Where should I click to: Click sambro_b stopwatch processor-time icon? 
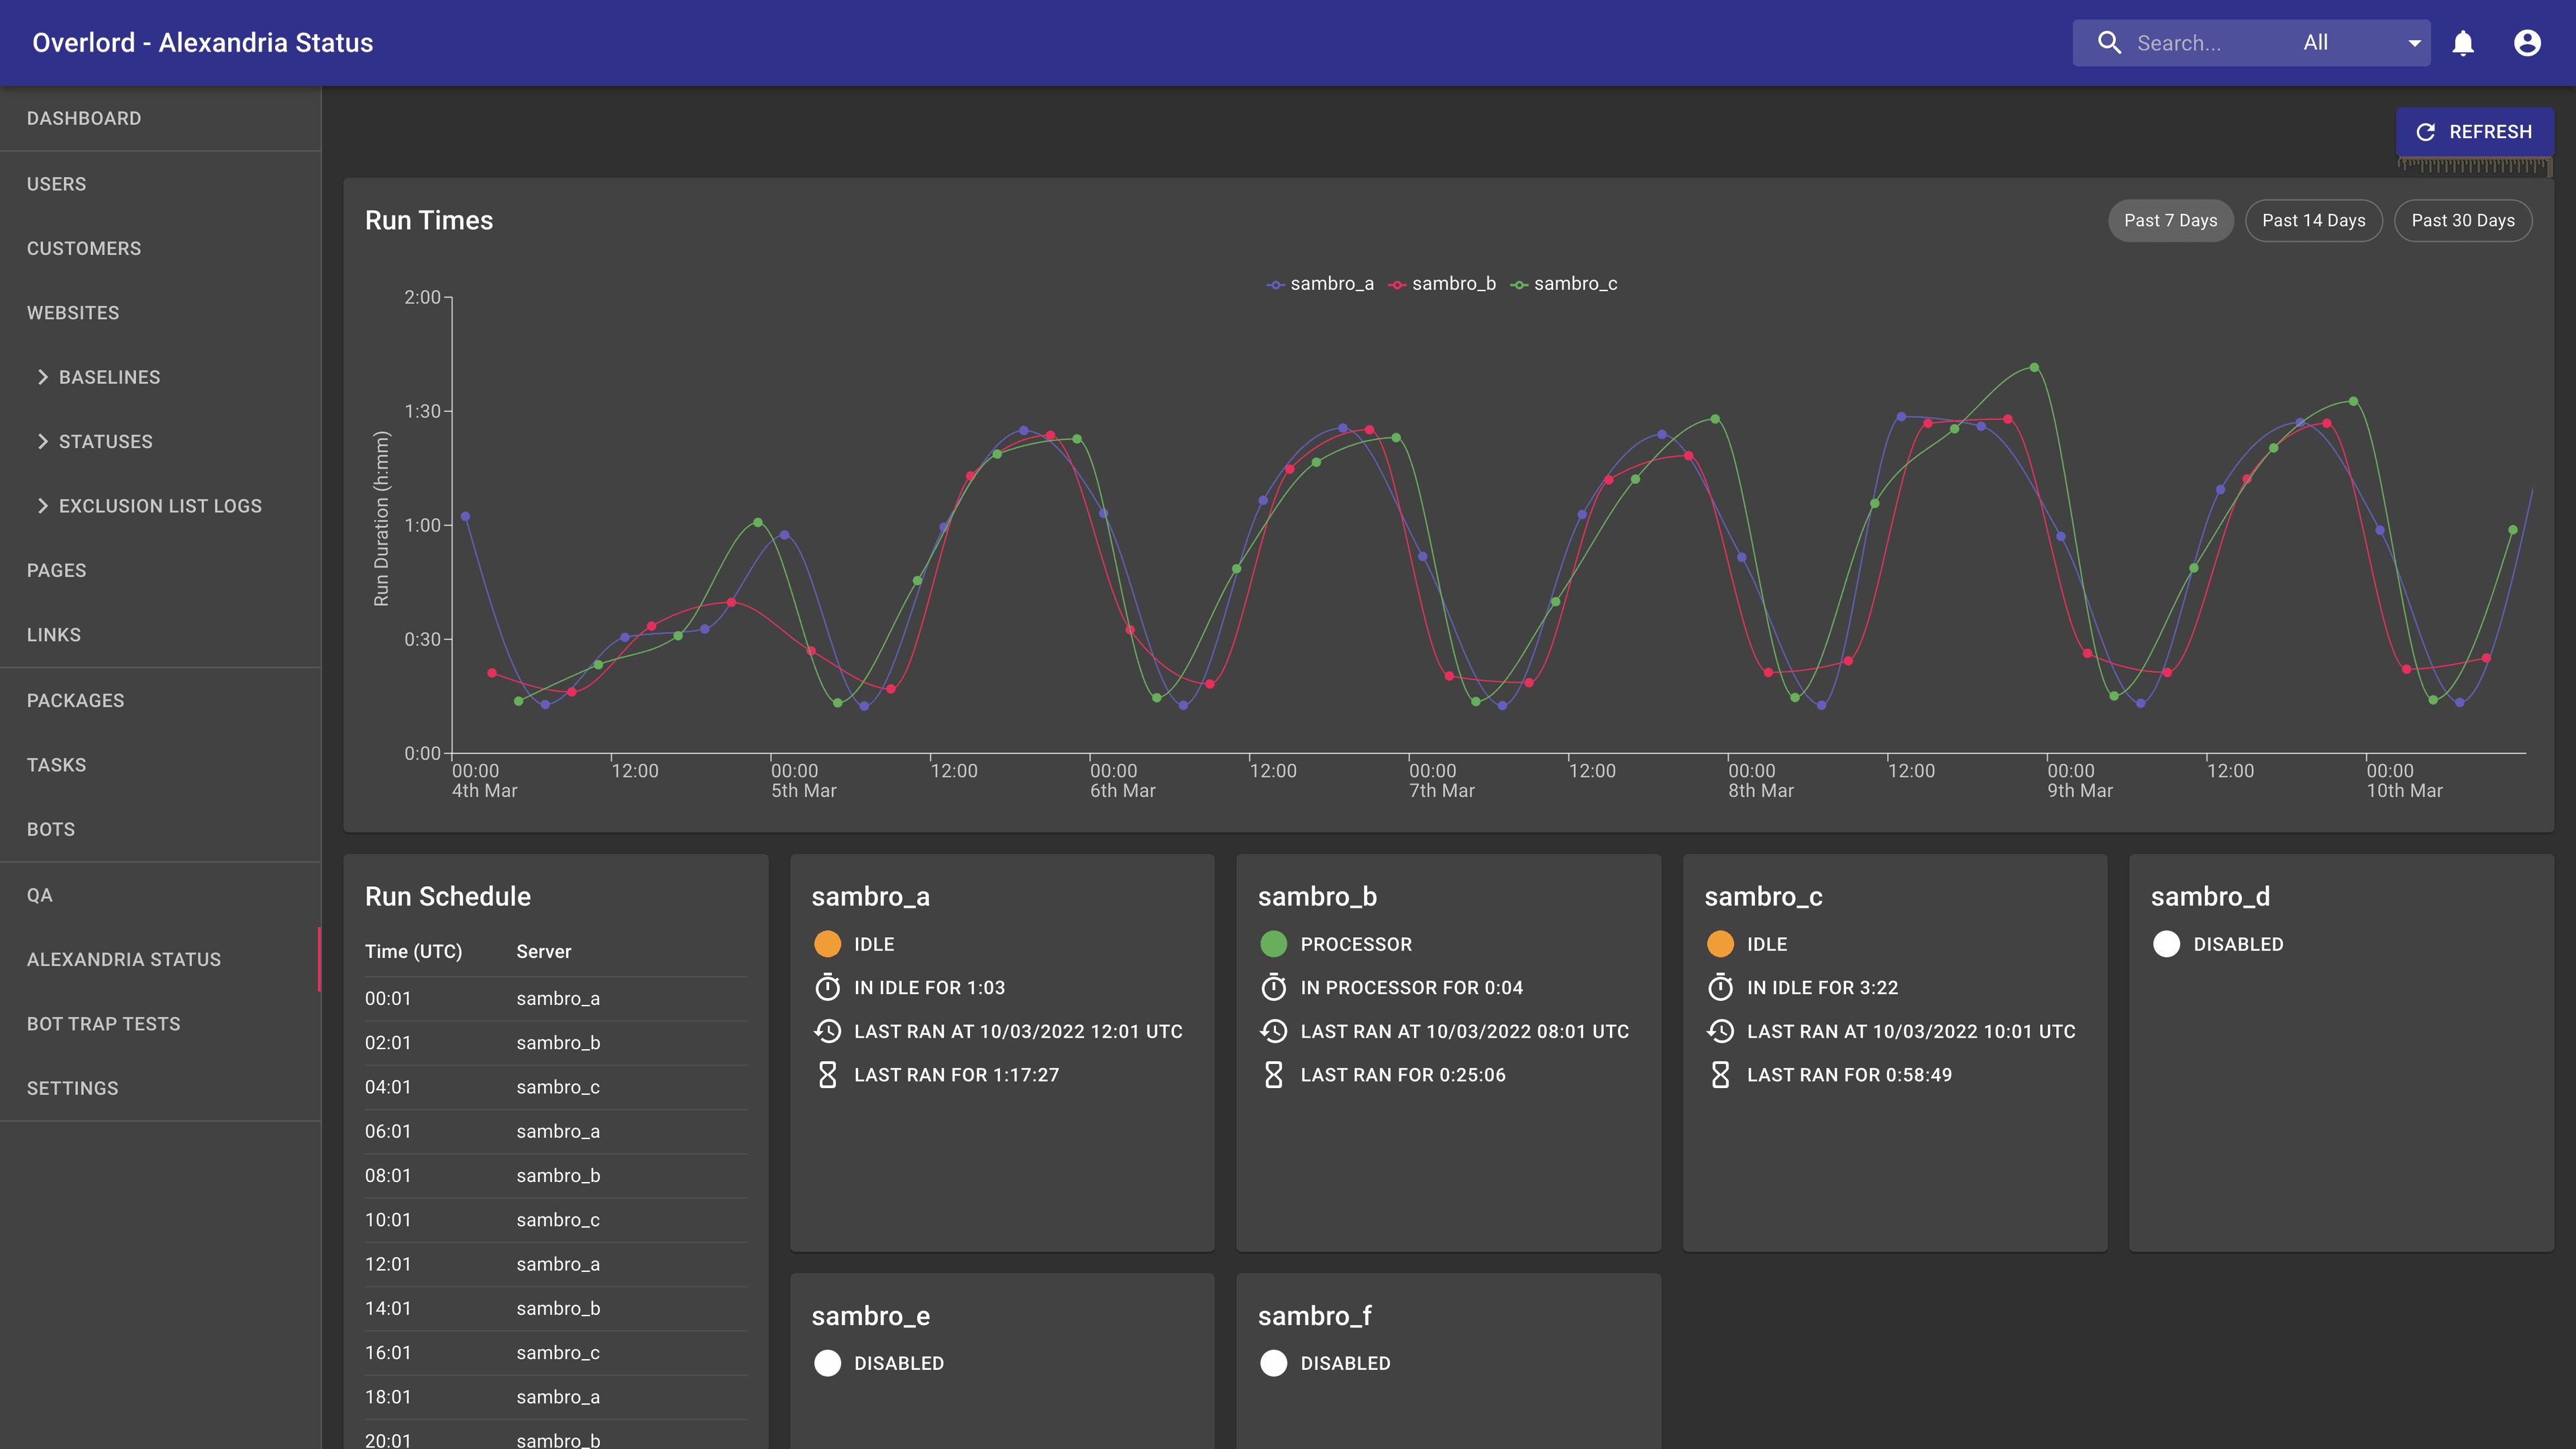1273,987
